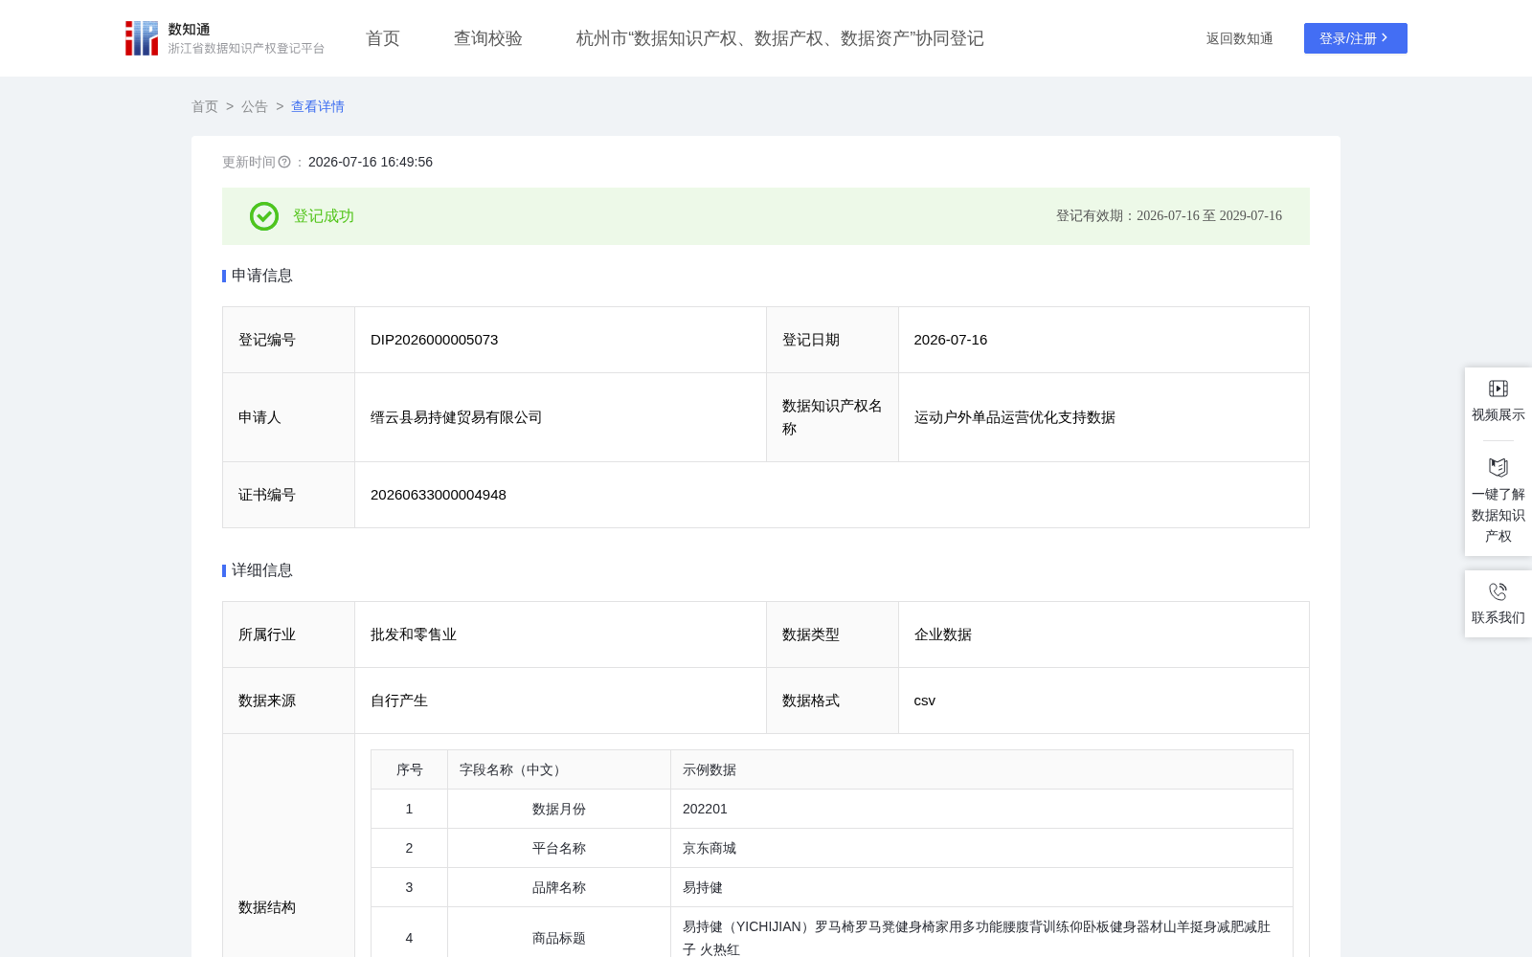The image size is (1532, 957).
Task: Click the 易持健（YICHIJIAN）罗马椅 product title text
Action: coord(977,938)
